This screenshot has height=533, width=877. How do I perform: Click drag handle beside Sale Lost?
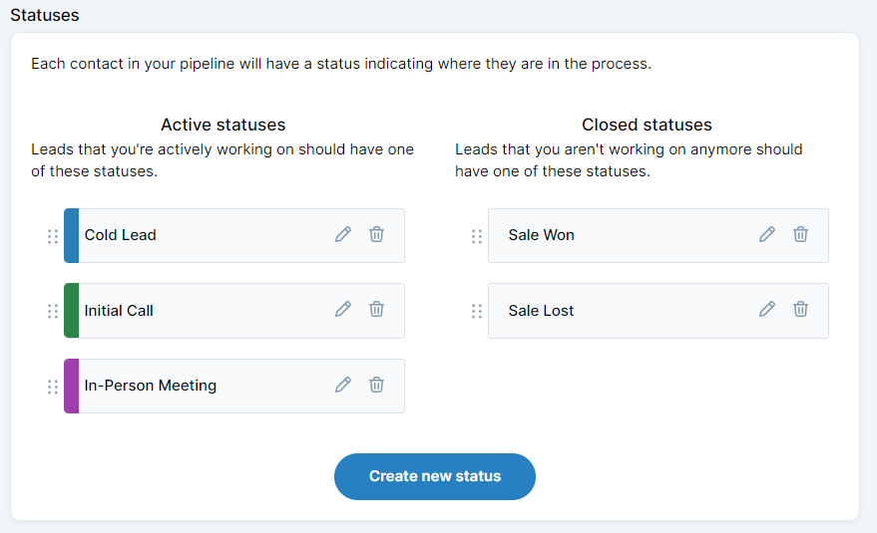477,311
